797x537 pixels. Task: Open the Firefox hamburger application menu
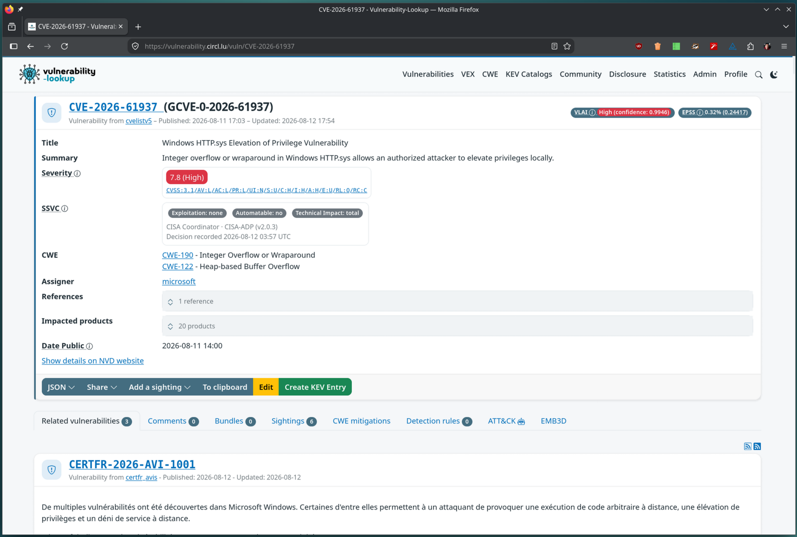pos(784,46)
